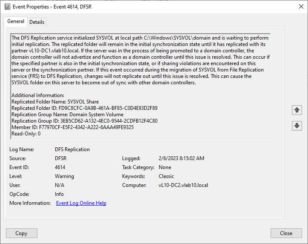
Task: Click the Level value Warning
Action: [x=64, y=176]
